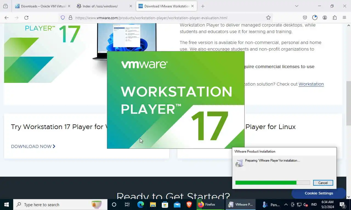
Task: Show hidden system tray icons
Action: click(286, 205)
